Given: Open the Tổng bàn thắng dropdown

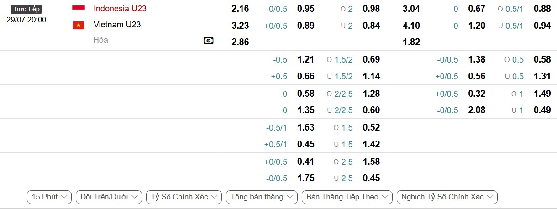Looking at the screenshot, I should coord(262,197).
